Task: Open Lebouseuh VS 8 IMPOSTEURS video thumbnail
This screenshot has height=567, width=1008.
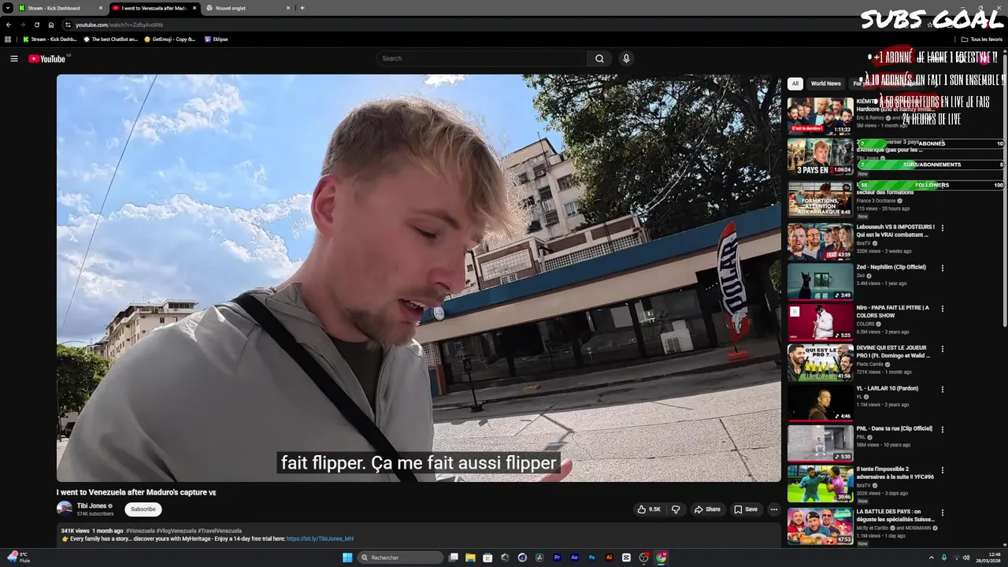Action: pyautogui.click(x=820, y=241)
